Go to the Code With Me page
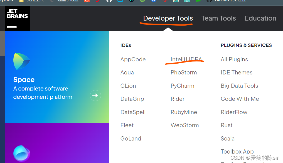The image size is (283, 163). coord(240,99)
